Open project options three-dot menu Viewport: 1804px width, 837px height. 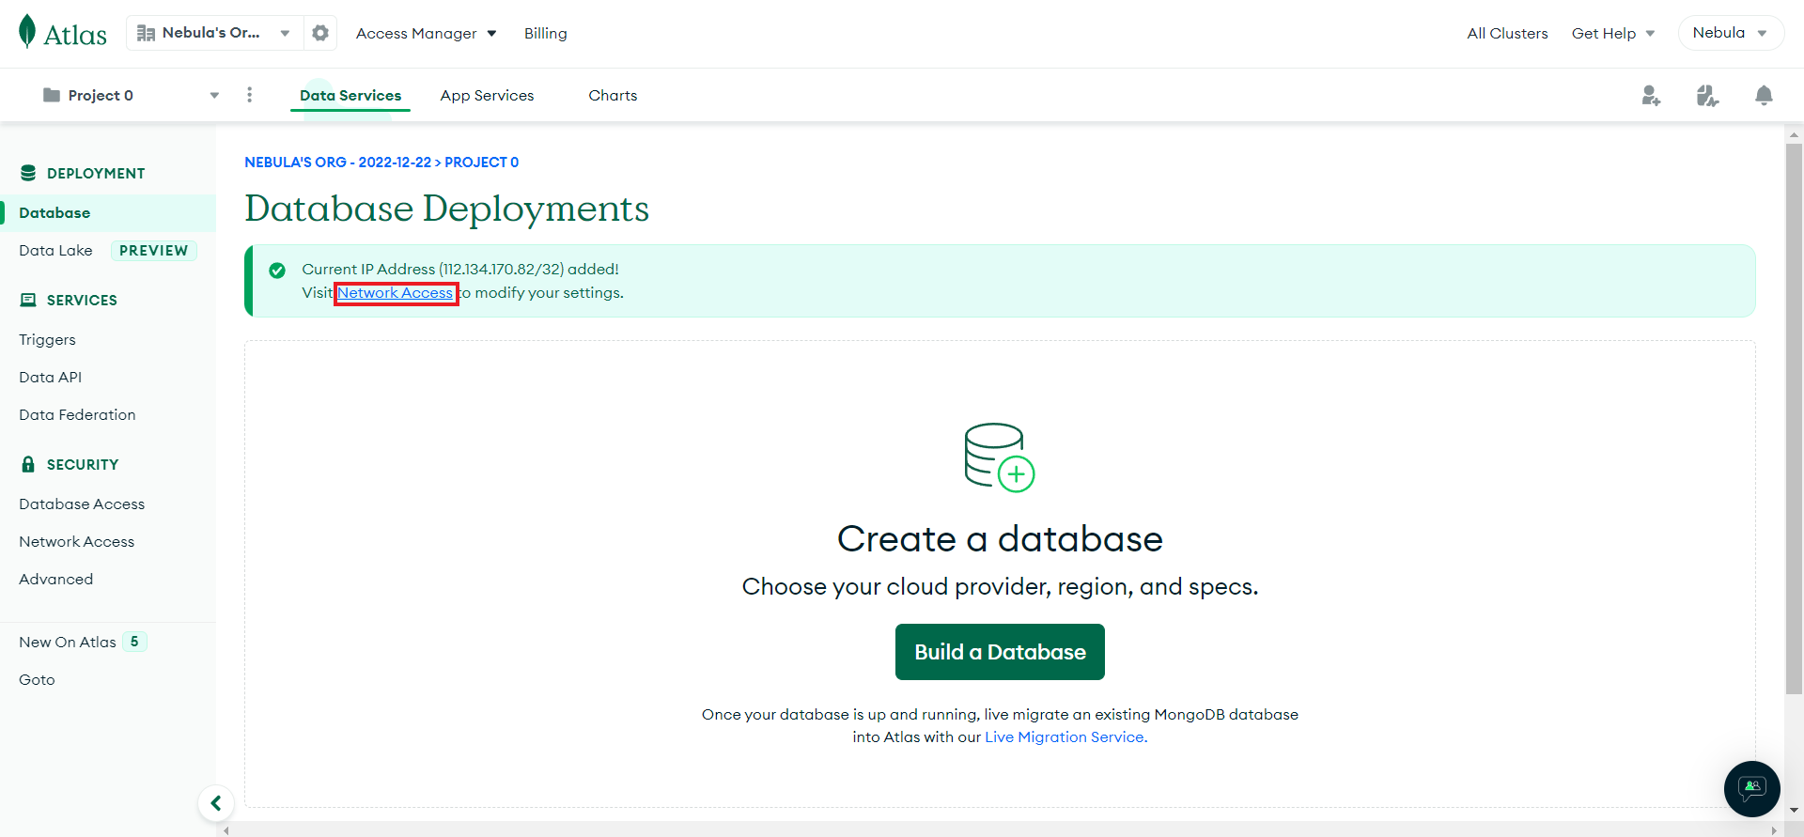249,95
